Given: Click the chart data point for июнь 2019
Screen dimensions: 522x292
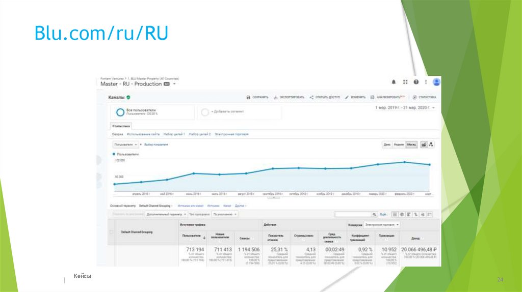Looking at the screenshot, I should [194, 173].
